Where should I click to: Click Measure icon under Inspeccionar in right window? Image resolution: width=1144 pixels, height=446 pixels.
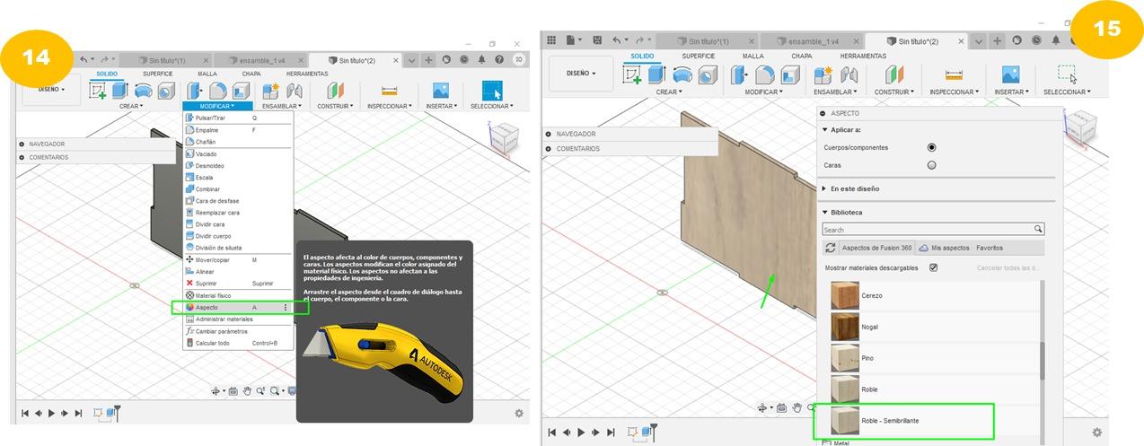click(953, 75)
